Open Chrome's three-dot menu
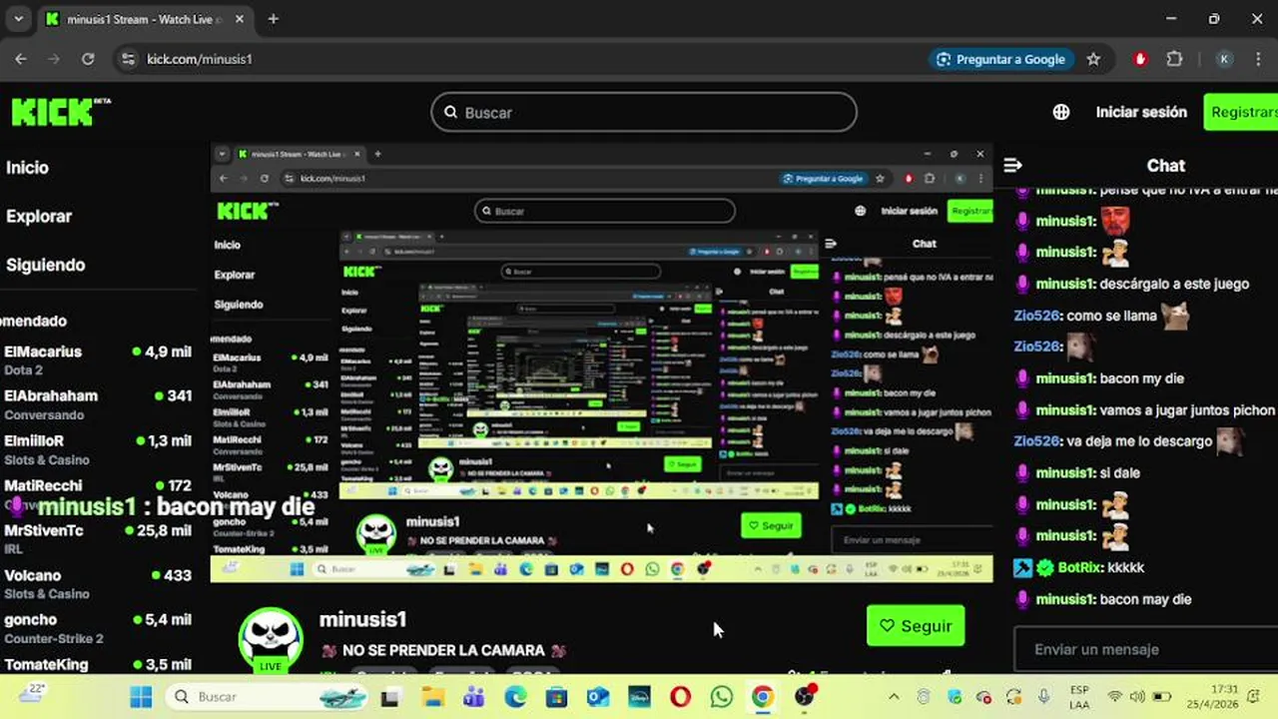Viewport: 1278px width, 719px height. [x=1259, y=59]
